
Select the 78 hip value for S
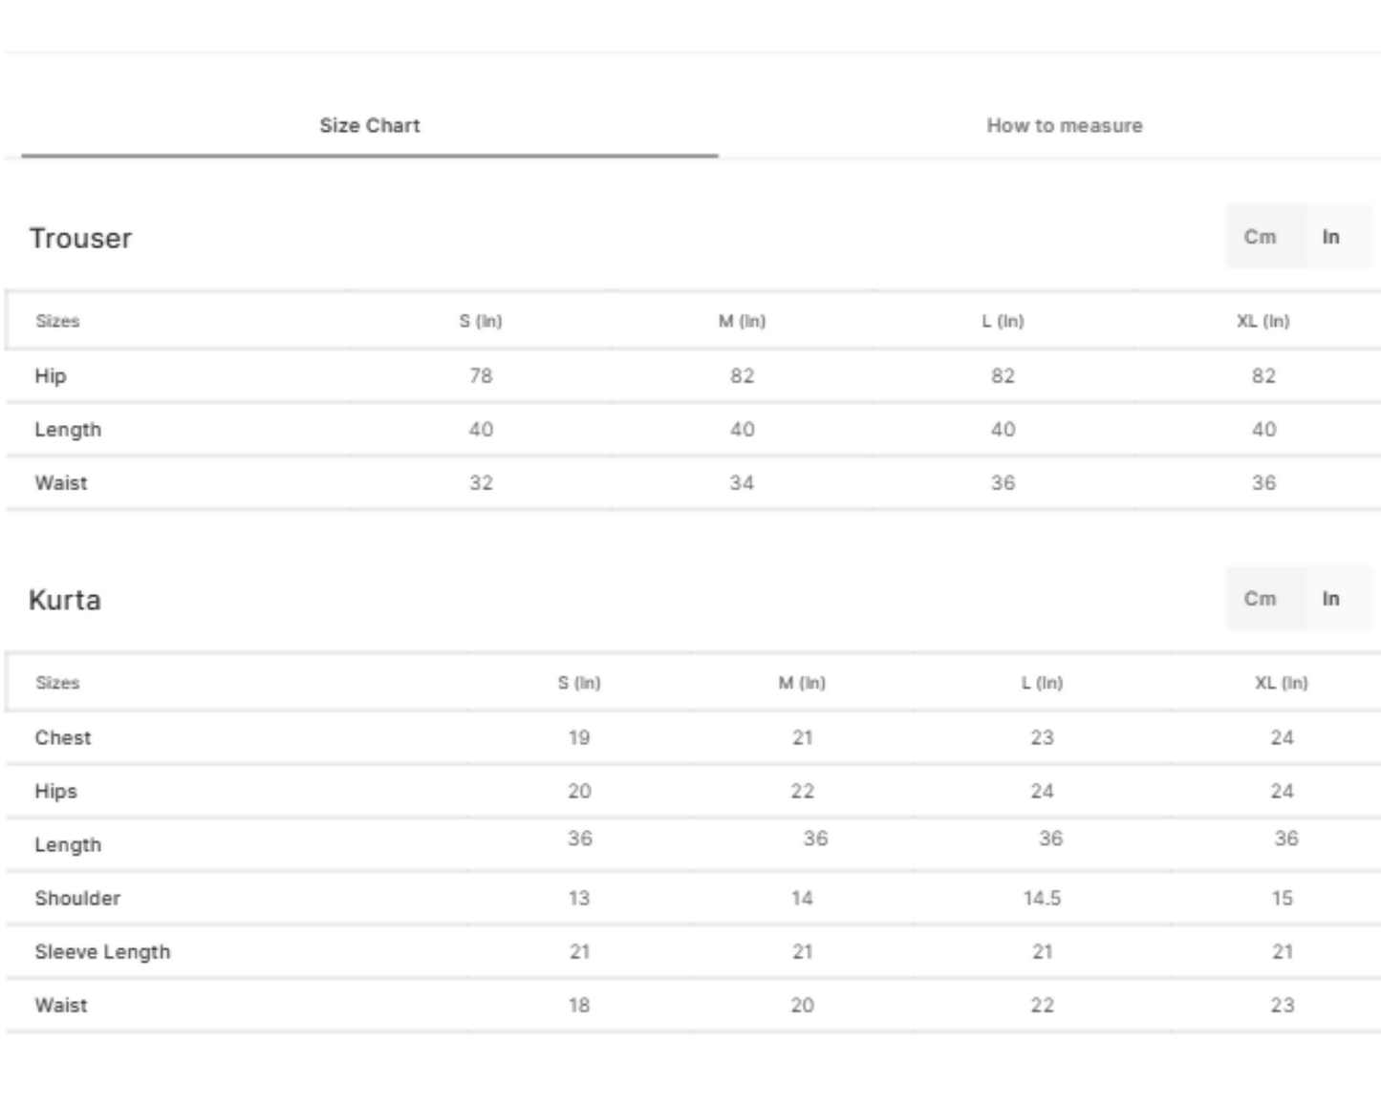click(x=481, y=375)
